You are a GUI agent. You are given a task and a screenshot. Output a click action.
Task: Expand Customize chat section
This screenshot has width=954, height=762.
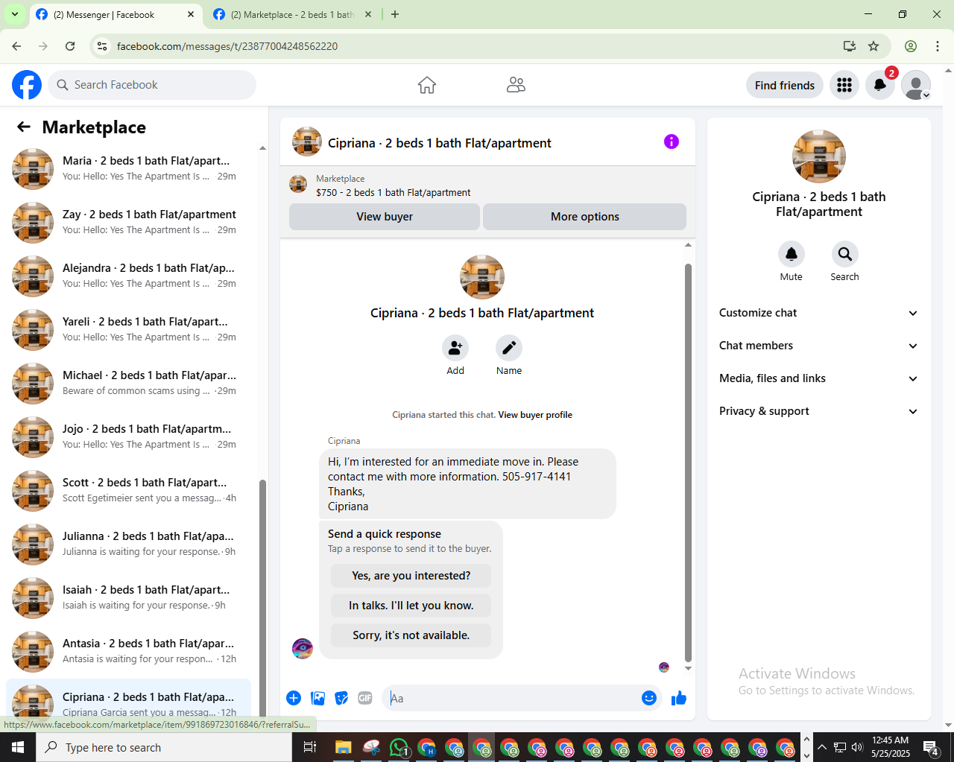click(818, 313)
